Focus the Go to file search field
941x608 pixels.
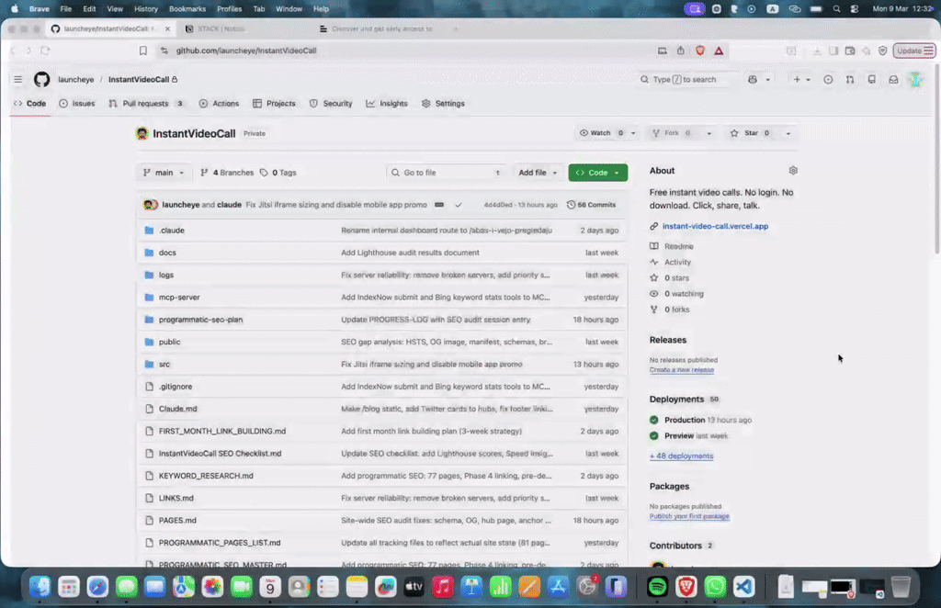coord(446,172)
